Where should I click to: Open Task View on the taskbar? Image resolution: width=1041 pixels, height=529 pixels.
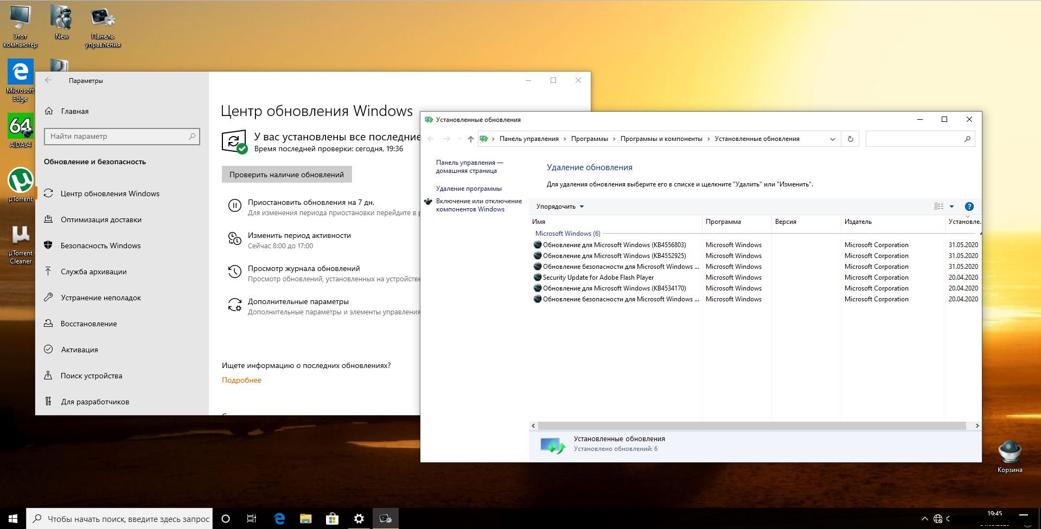pos(252,519)
